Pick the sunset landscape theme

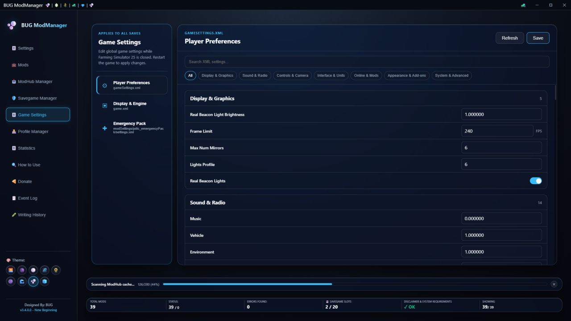pyautogui.click(x=11, y=270)
